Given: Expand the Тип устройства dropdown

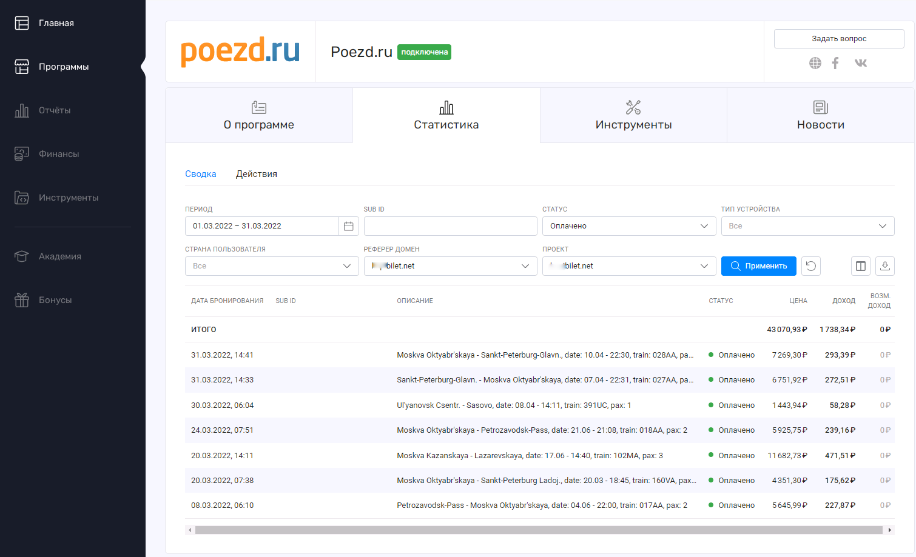Looking at the screenshot, I should pos(808,226).
